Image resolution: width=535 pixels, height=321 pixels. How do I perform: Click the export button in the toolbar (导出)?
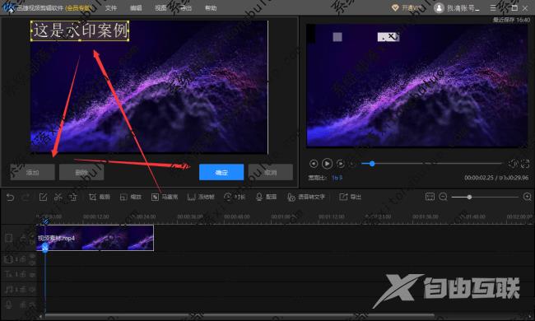350,198
